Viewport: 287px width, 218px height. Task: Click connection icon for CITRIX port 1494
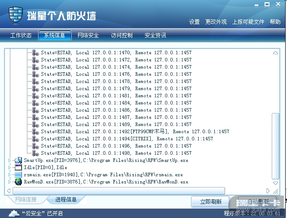35,139
